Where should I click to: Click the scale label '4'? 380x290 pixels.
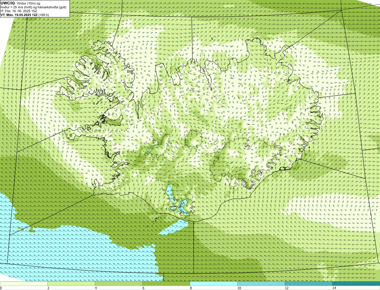[x=96, y=288]
